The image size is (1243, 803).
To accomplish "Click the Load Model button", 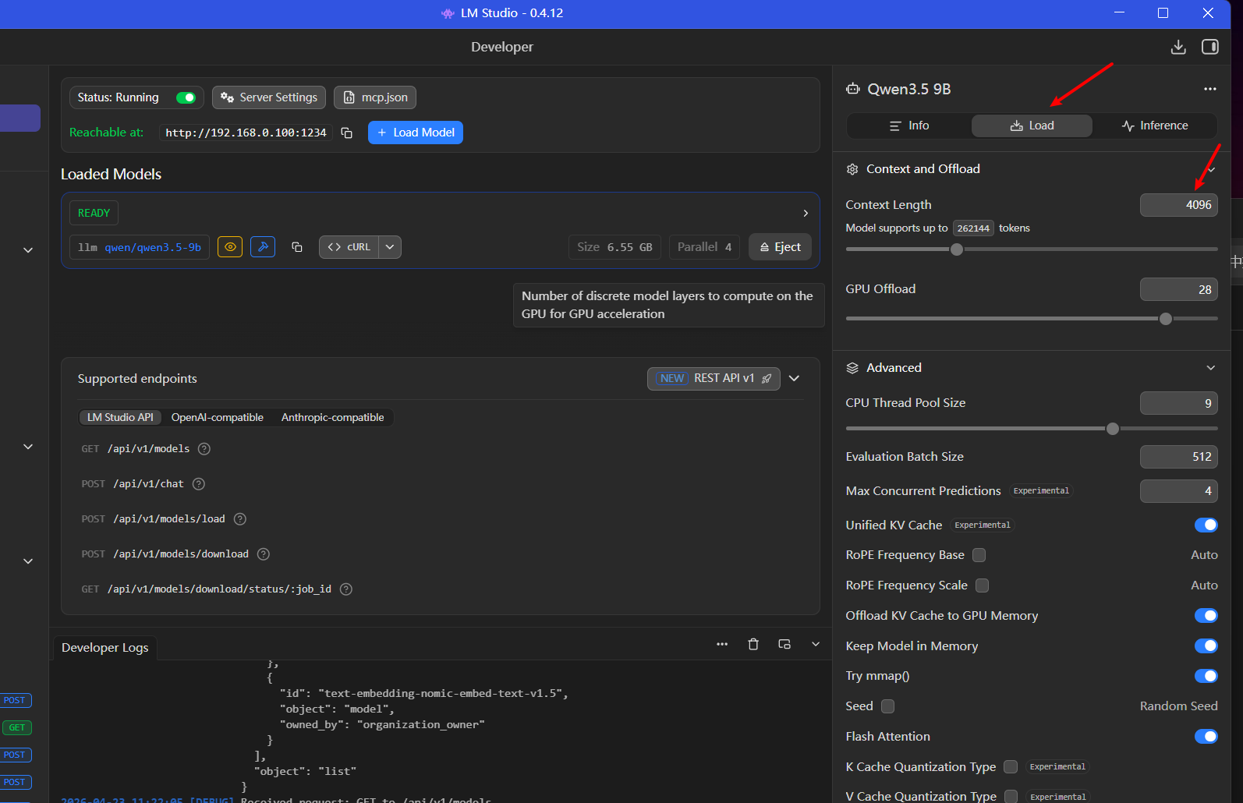I will (x=416, y=133).
